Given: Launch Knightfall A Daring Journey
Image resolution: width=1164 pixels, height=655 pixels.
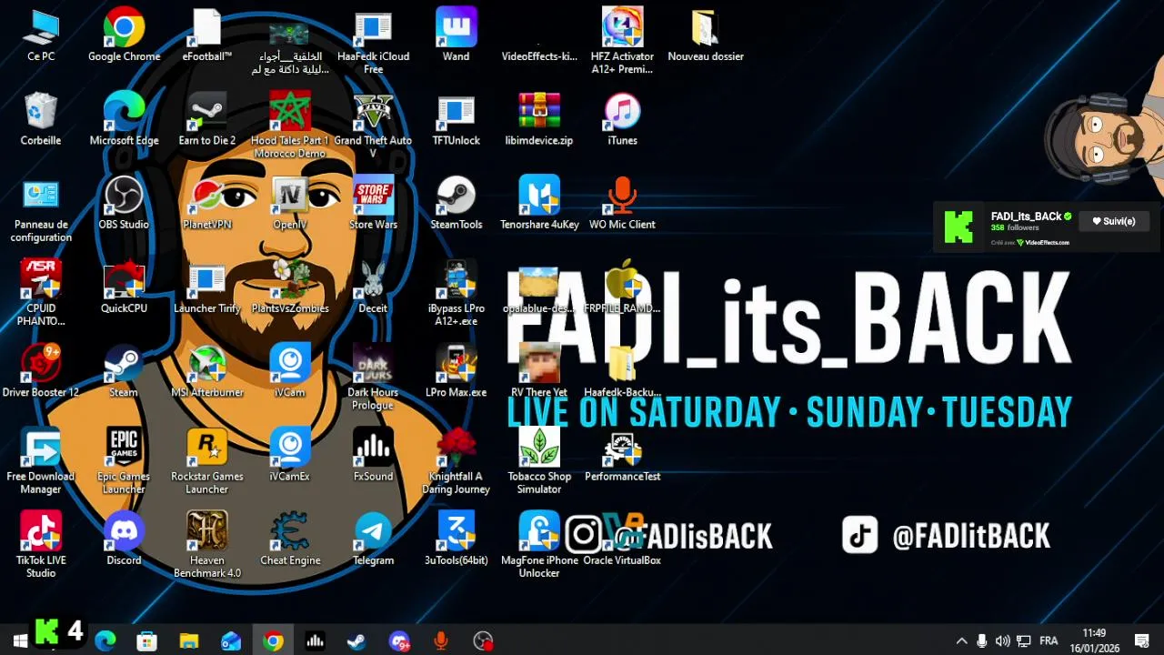Looking at the screenshot, I should pos(457,462).
